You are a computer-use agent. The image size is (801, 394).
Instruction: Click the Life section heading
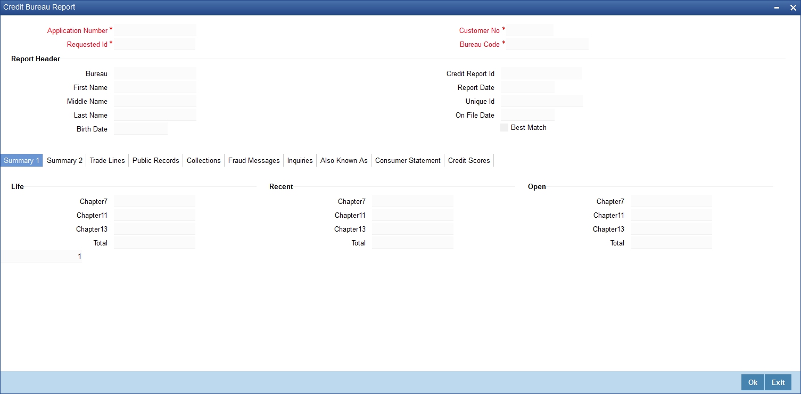click(x=18, y=187)
